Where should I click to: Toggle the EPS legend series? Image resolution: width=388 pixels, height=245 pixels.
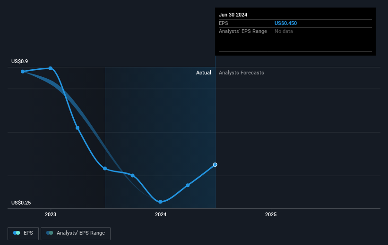click(x=23, y=233)
